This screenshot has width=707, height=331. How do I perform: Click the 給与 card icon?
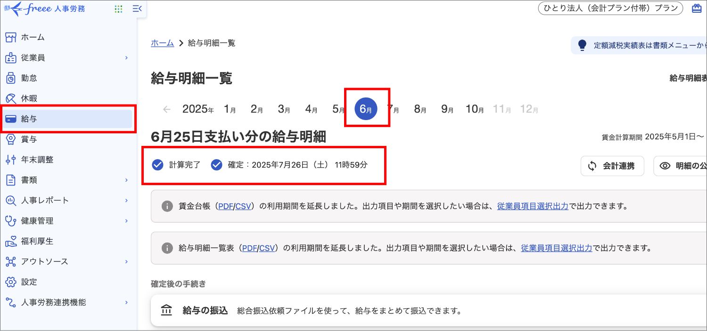[11, 119]
